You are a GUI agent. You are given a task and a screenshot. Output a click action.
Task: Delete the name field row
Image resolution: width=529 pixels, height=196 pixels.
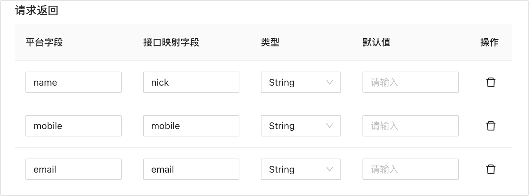click(491, 82)
